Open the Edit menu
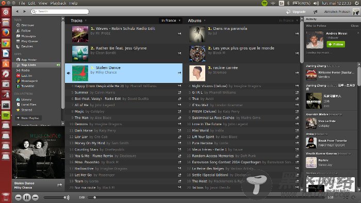The image size is (361, 203). click(x=32, y=3)
